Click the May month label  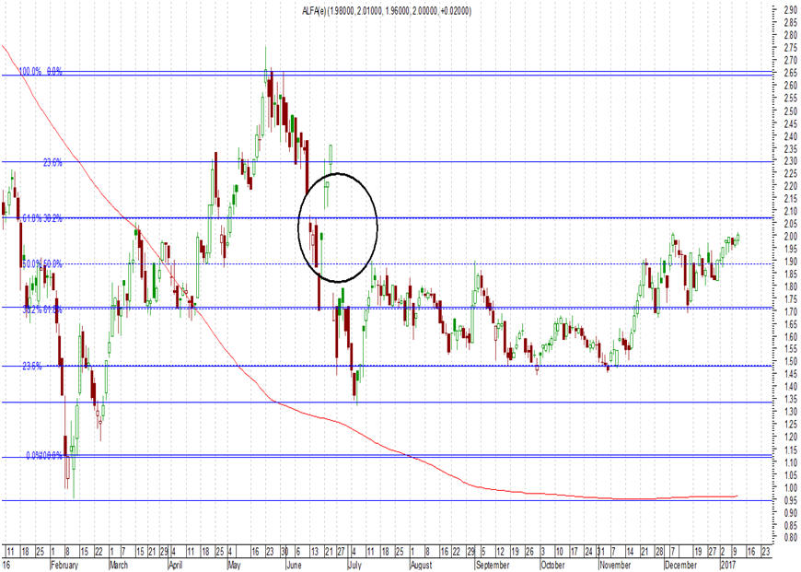[x=234, y=565]
